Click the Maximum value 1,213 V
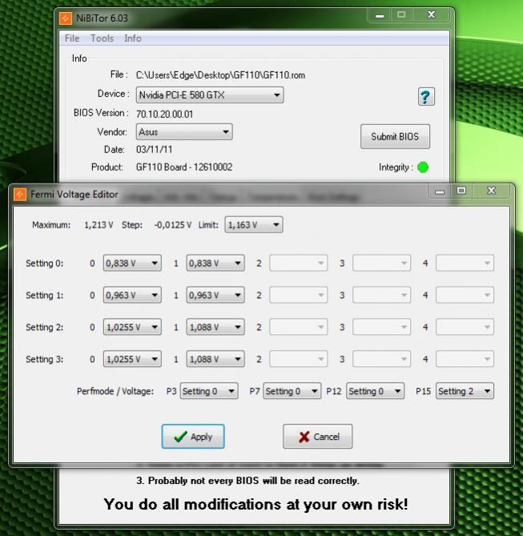 click(99, 225)
